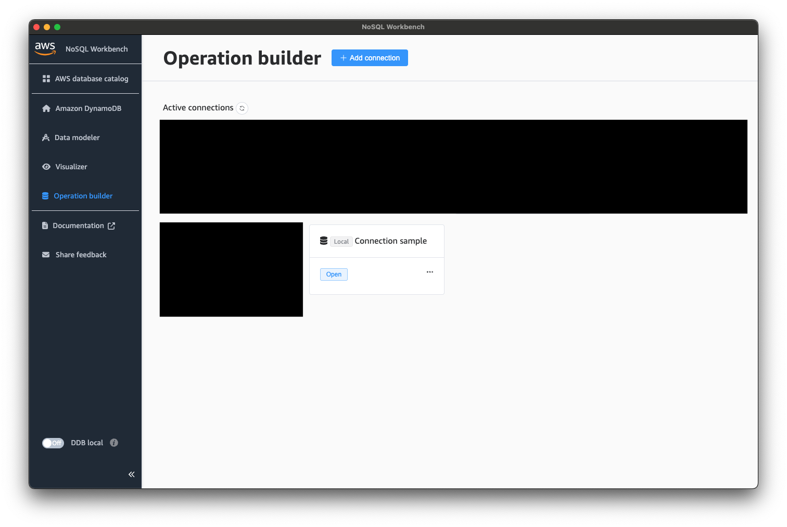Maximize the NoSQL Workbench window
This screenshot has height=527, width=787.
[x=57, y=27]
